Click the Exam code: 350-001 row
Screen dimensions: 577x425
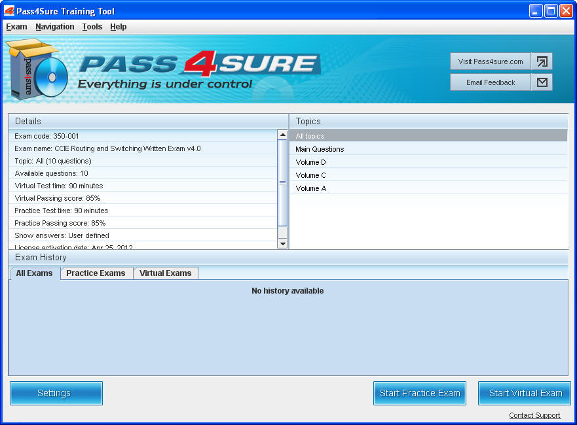[143, 136]
